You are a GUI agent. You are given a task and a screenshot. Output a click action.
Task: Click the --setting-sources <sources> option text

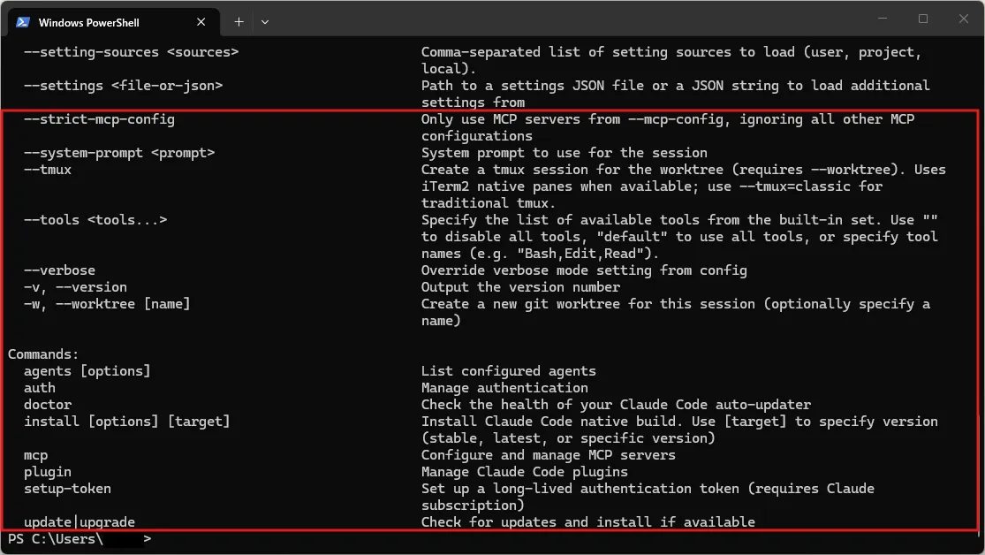[132, 52]
